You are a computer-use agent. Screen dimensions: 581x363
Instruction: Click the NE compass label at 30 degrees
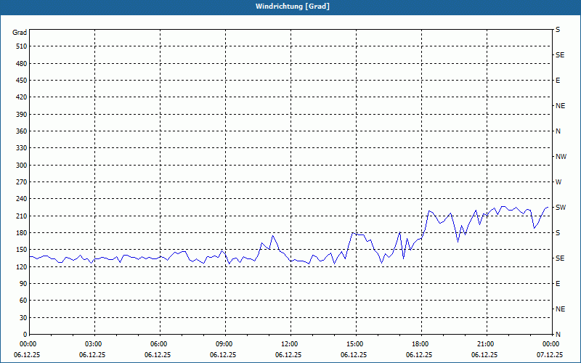[x=560, y=309]
